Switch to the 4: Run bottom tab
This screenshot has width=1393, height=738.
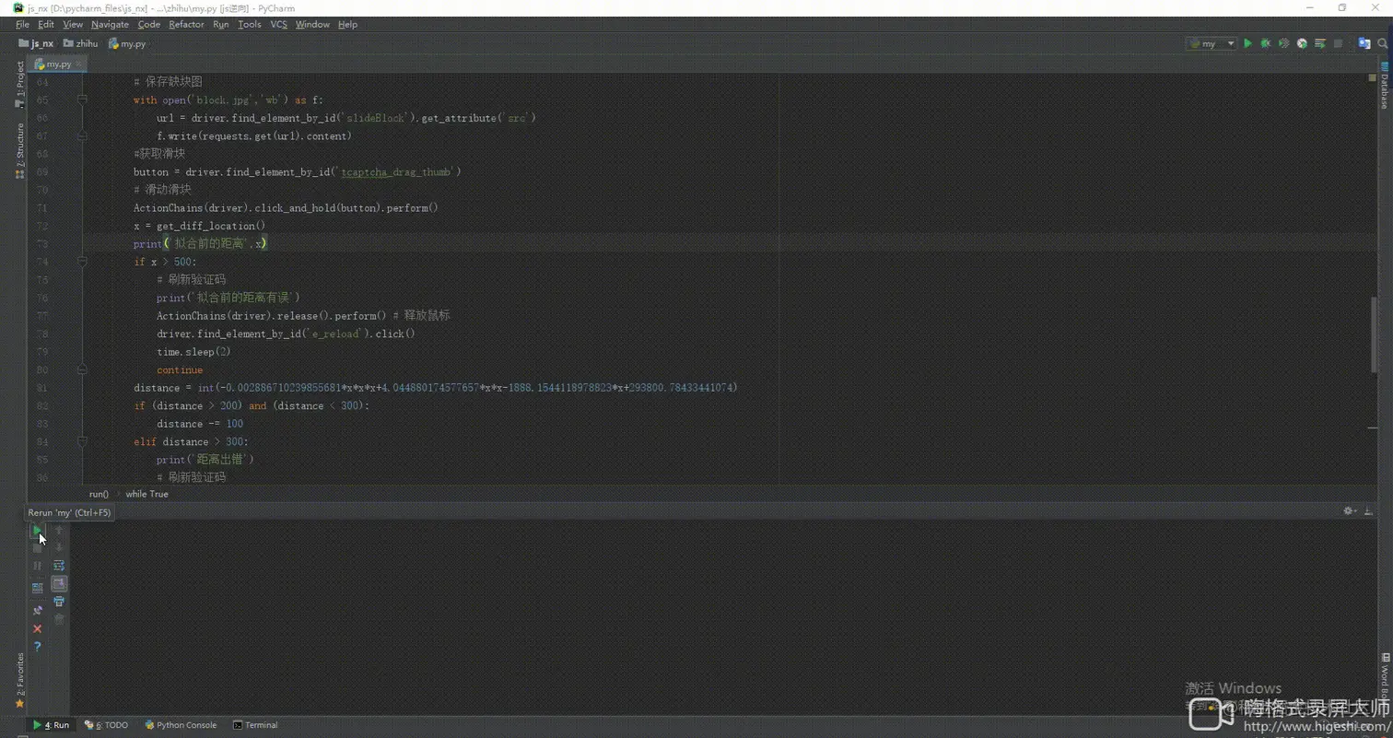pyautogui.click(x=52, y=725)
